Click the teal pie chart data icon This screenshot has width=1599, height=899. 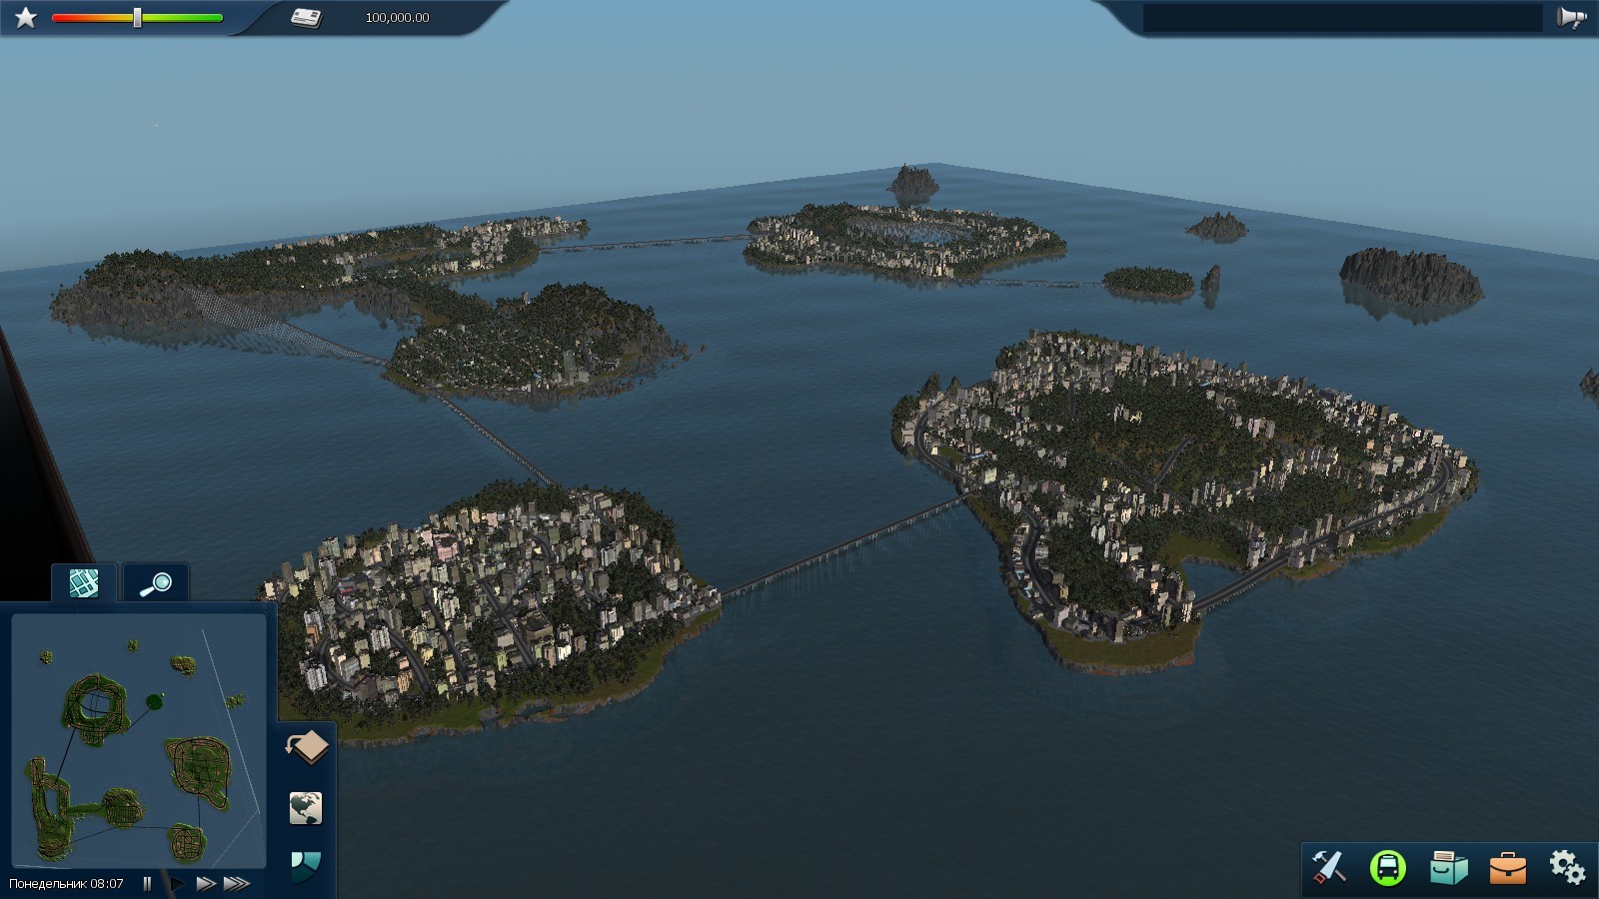306,866
